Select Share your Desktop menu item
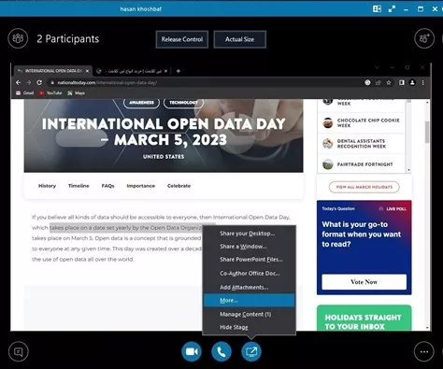 point(249,234)
